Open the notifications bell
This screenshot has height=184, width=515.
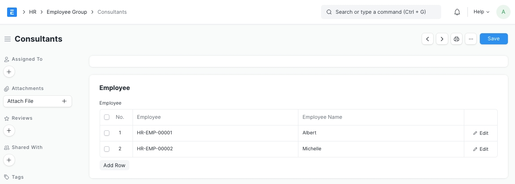pyautogui.click(x=457, y=12)
